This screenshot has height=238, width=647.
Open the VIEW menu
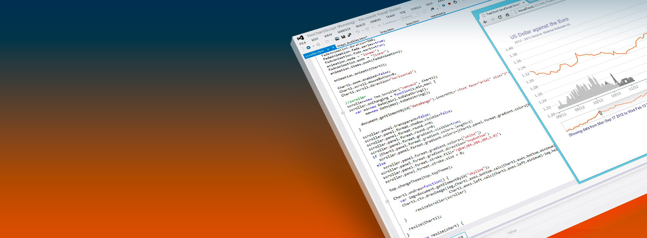click(328, 35)
